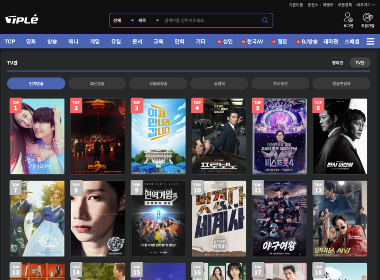380x280 pixels.
Task: Select the 프로모션 tab
Action: pos(280,84)
